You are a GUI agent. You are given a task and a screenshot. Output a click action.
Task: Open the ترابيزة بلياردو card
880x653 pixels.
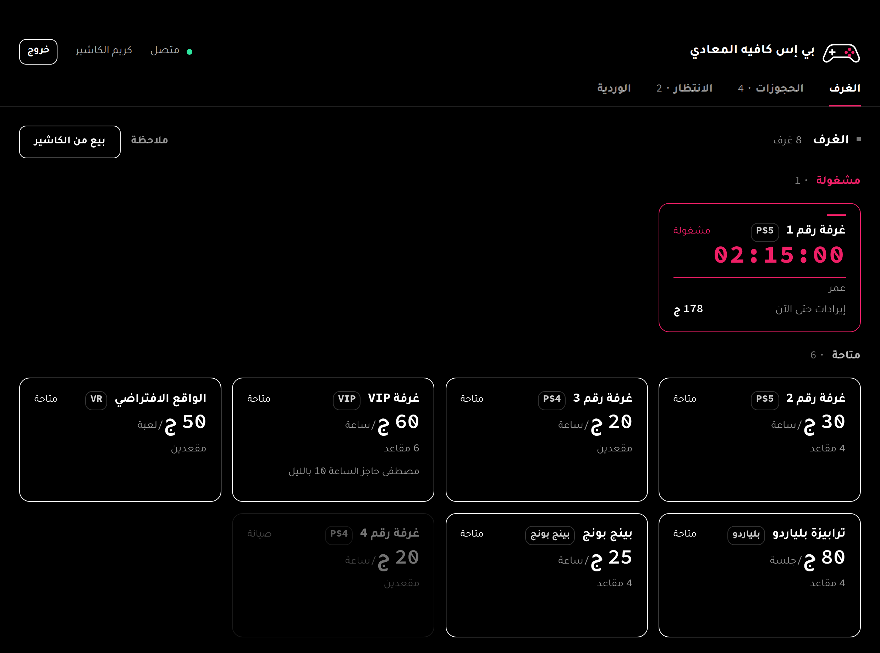point(759,575)
